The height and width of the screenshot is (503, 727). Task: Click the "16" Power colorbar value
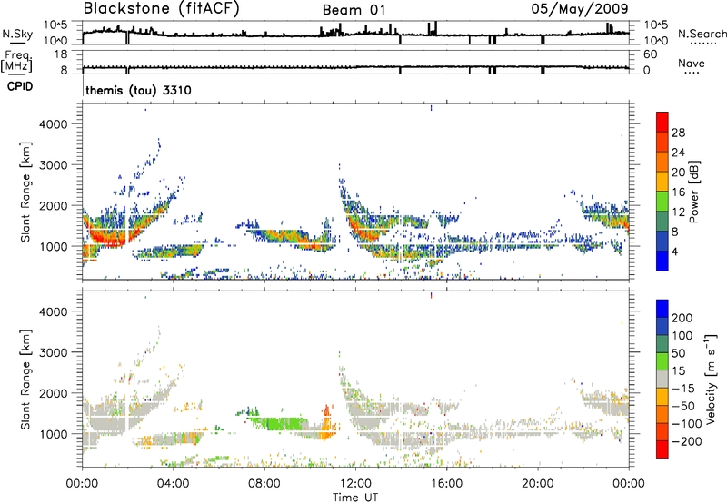(678, 192)
